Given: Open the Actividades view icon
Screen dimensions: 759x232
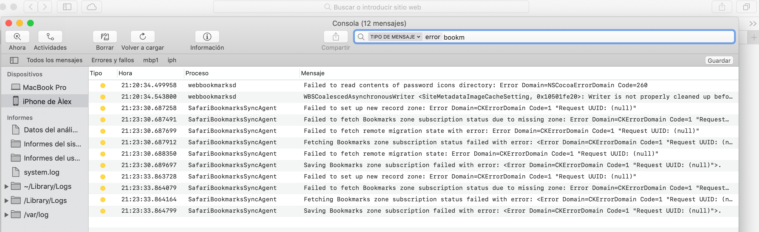Looking at the screenshot, I should 50,37.
